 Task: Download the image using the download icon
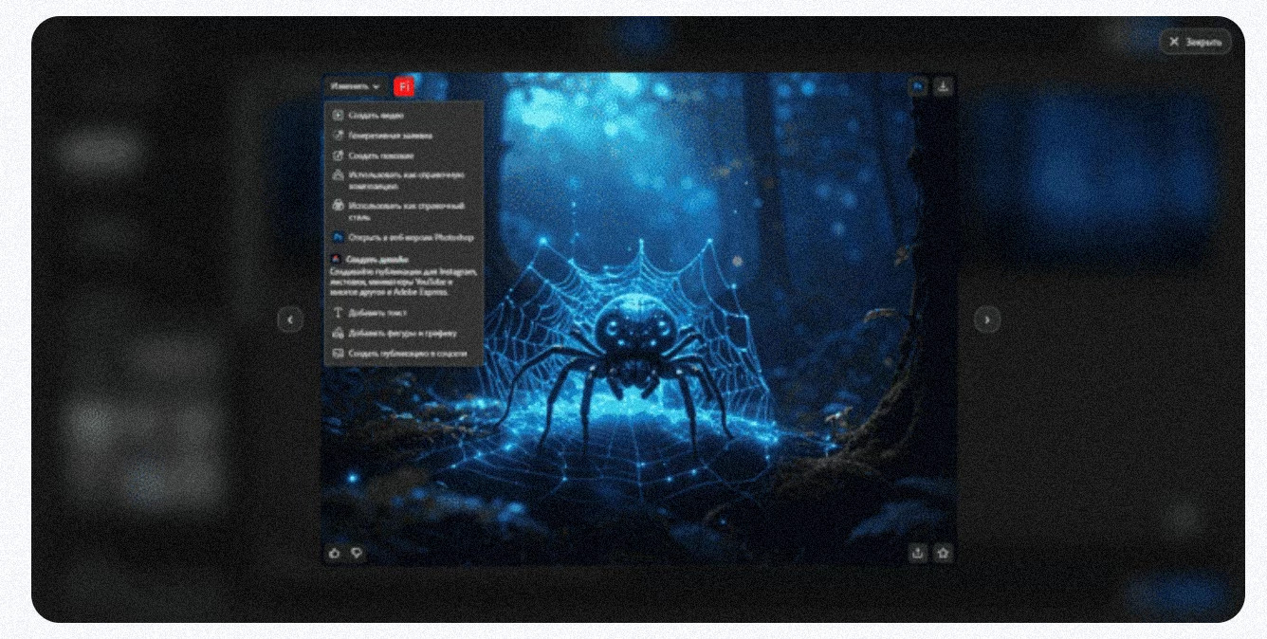[x=943, y=86]
